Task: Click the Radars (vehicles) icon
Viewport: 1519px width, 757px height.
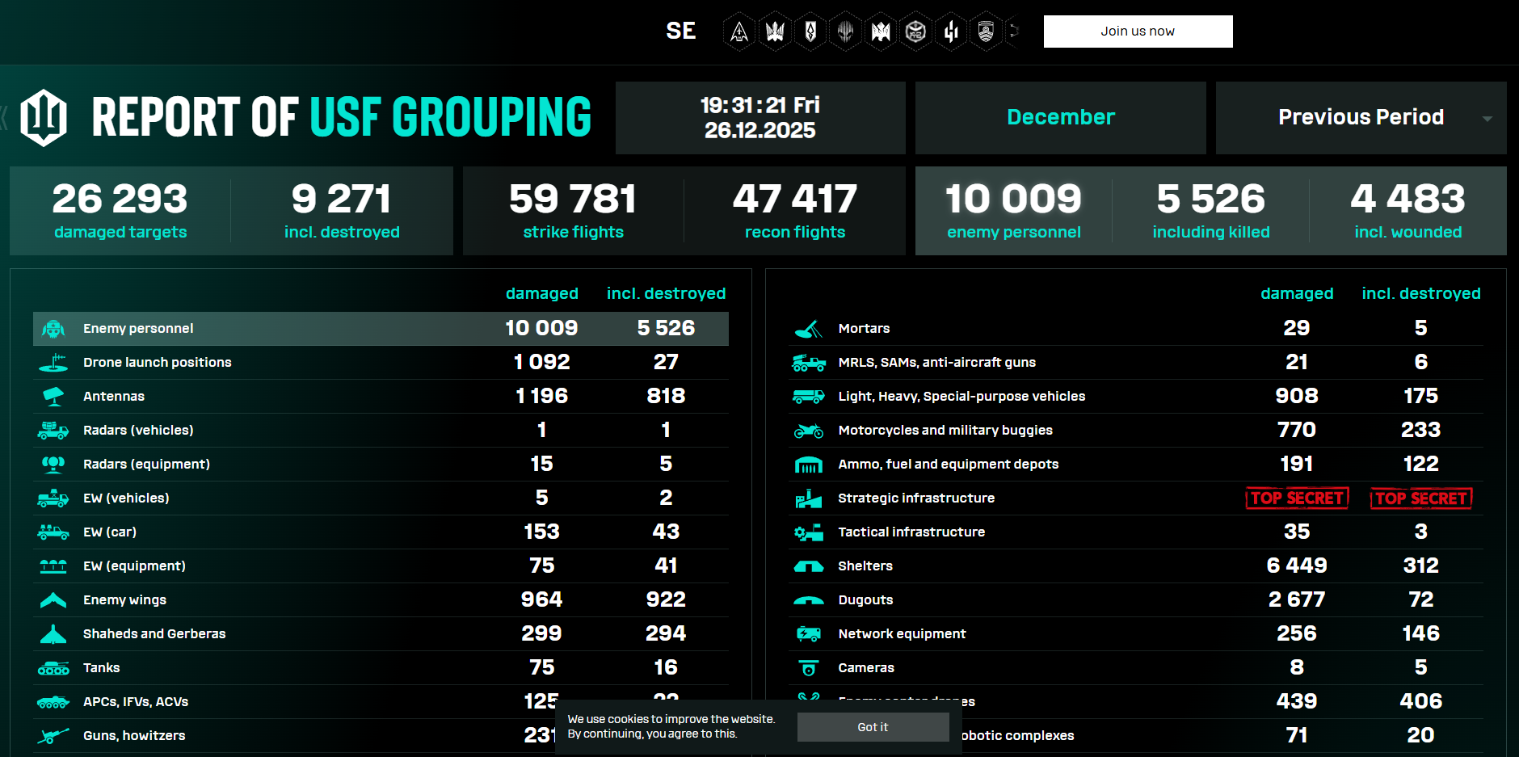Action: click(x=53, y=431)
